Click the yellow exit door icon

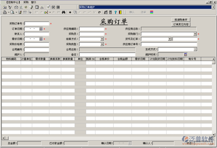pos(120,12)
